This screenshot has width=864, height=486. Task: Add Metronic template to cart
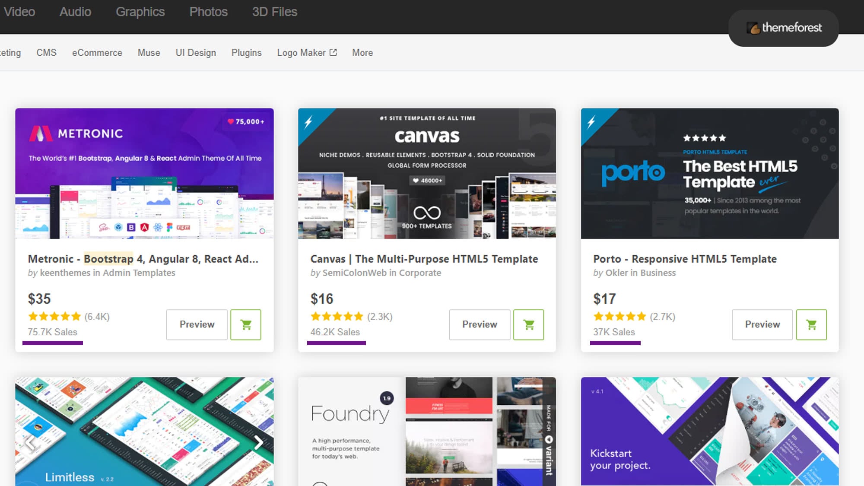tap(245, 324)
